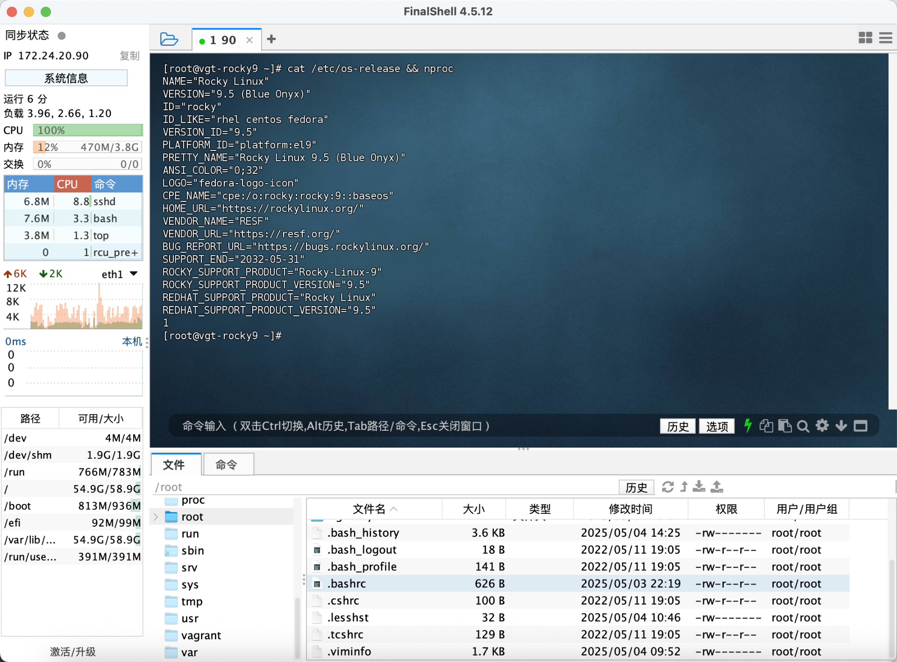Sort processes by 内存 column

[x=29, y=184]
